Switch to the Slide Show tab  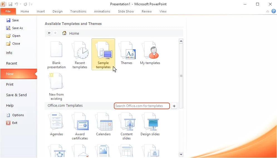pos(126,11)
